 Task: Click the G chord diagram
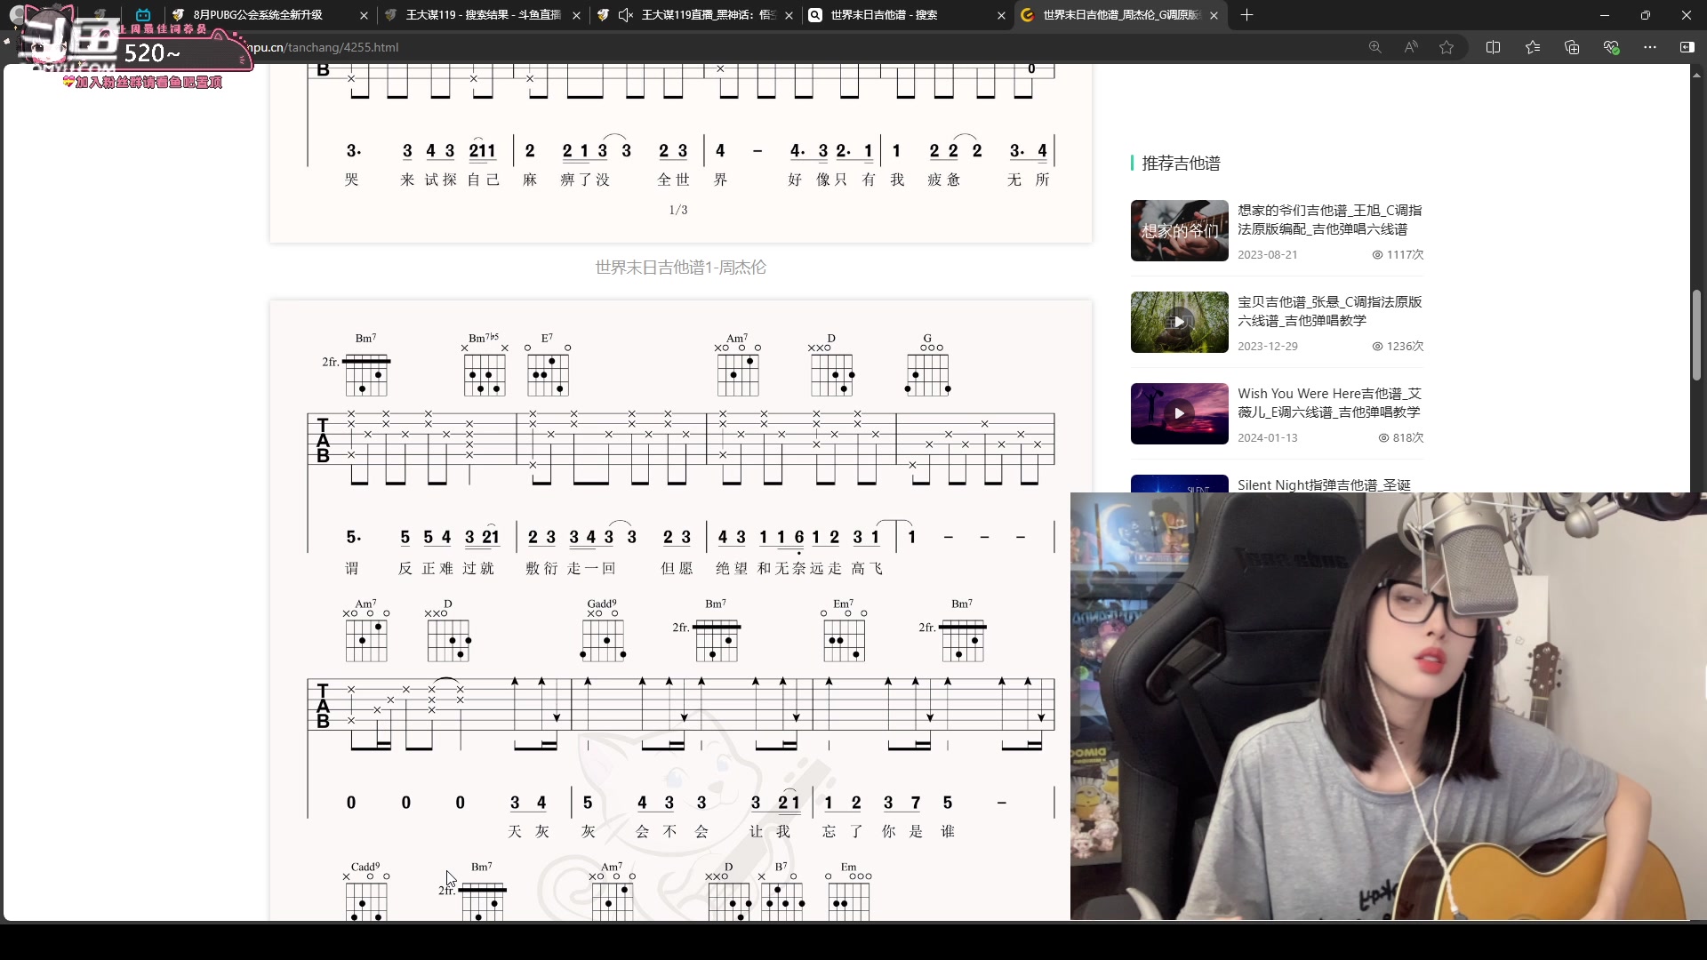(x=927, y=365)
